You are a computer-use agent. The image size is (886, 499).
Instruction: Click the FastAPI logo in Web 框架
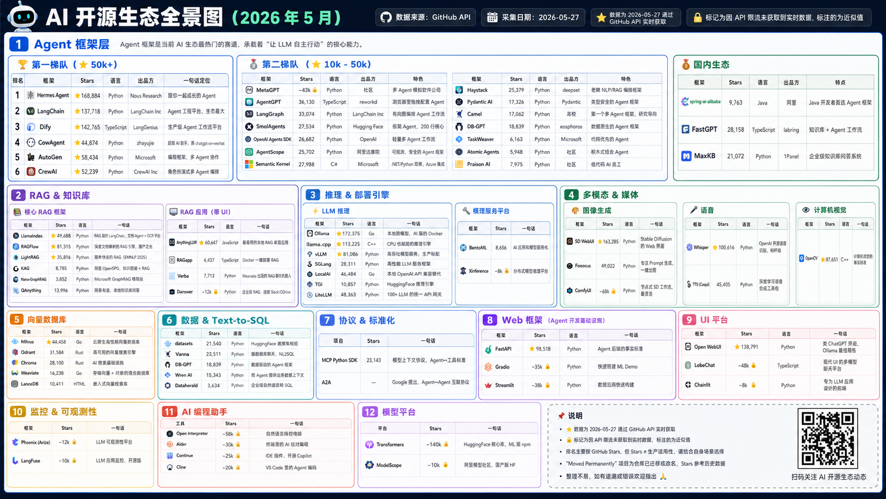tap(488, 349)
